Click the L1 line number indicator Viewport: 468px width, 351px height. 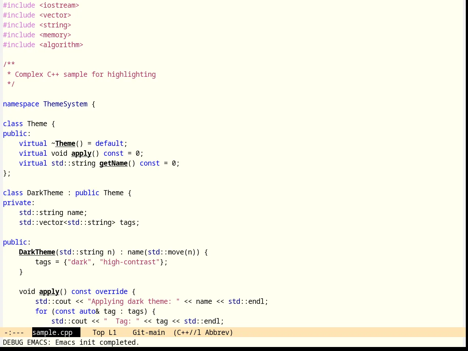pyautogui.click(x=113, y=332)
